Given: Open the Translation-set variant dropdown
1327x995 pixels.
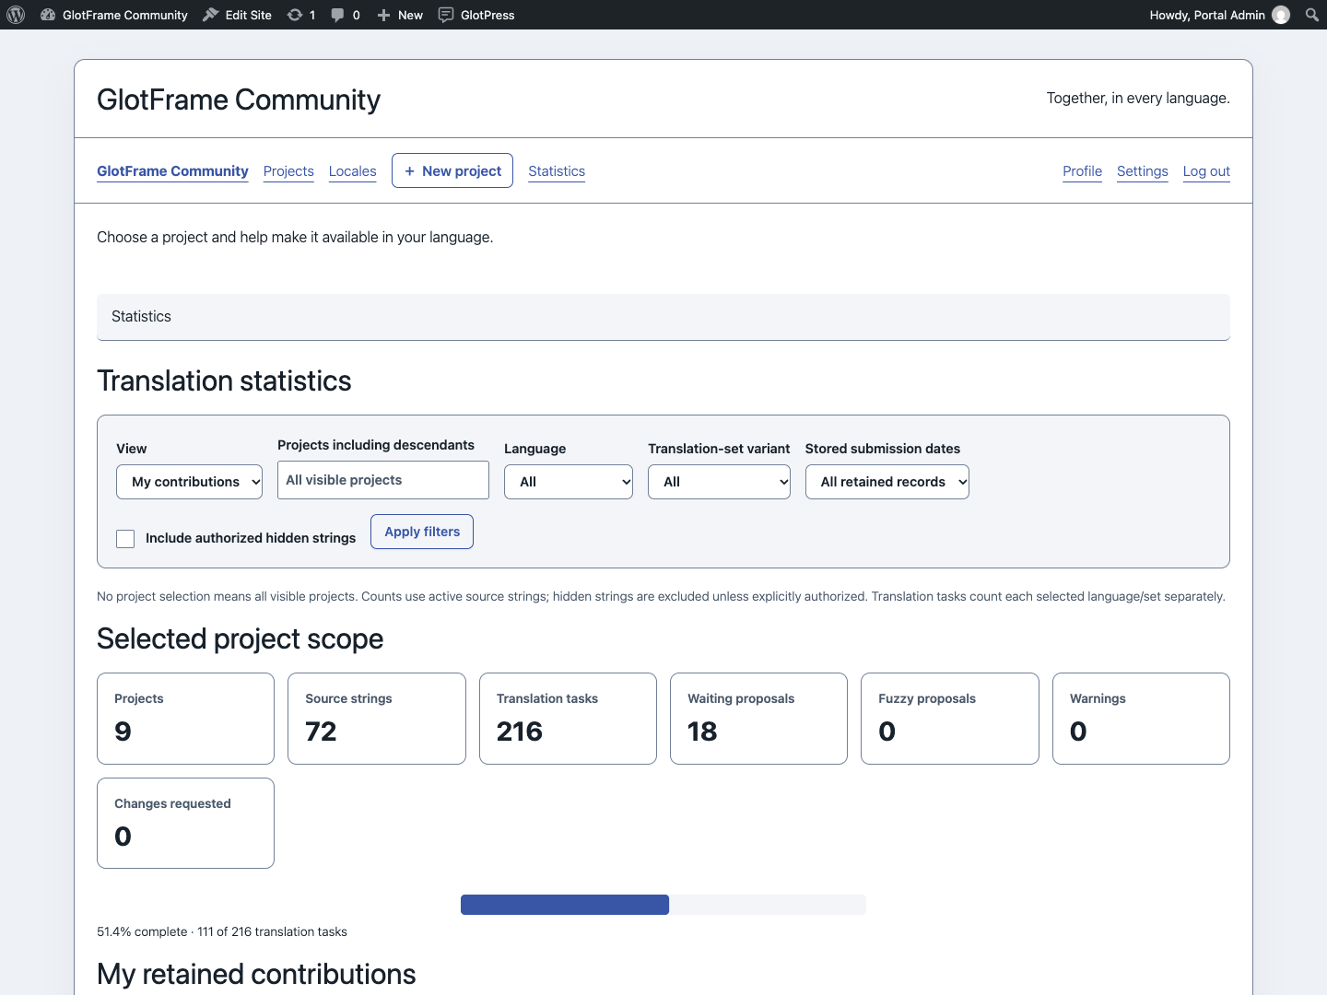Looking at the screenshot, I should tap(719, 482).
